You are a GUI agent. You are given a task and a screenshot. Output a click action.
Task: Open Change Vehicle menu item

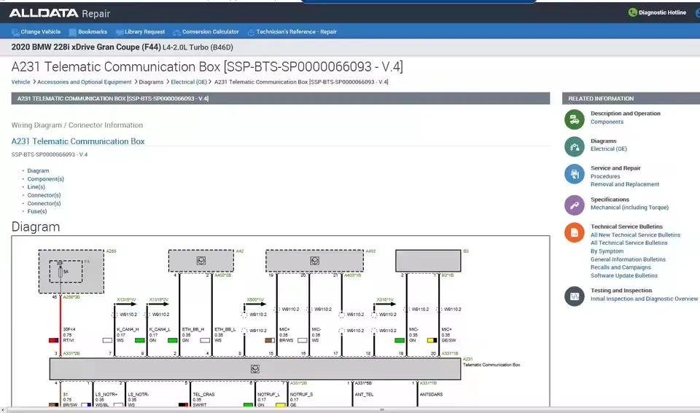click(40, 31)
